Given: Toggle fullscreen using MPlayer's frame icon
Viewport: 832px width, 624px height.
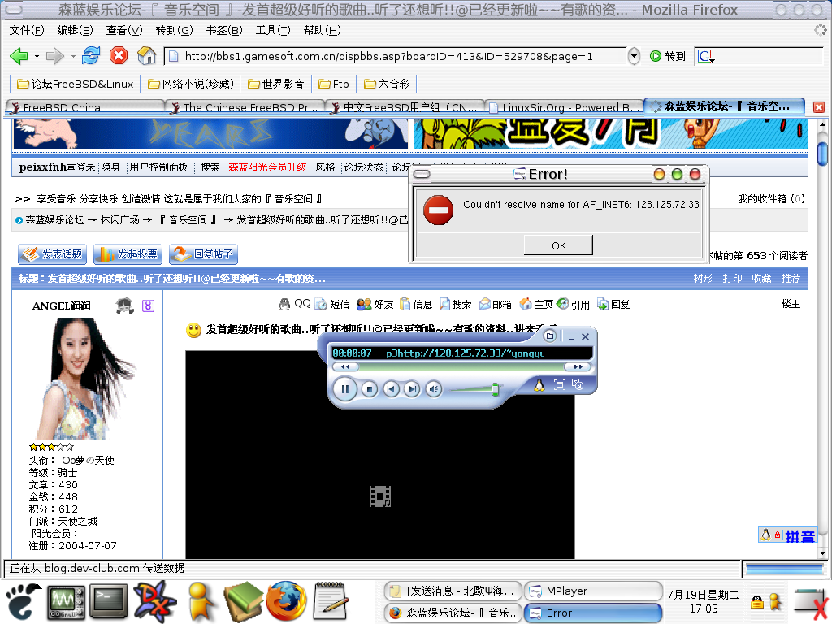Looking at the screenshot, I should 559,384.
